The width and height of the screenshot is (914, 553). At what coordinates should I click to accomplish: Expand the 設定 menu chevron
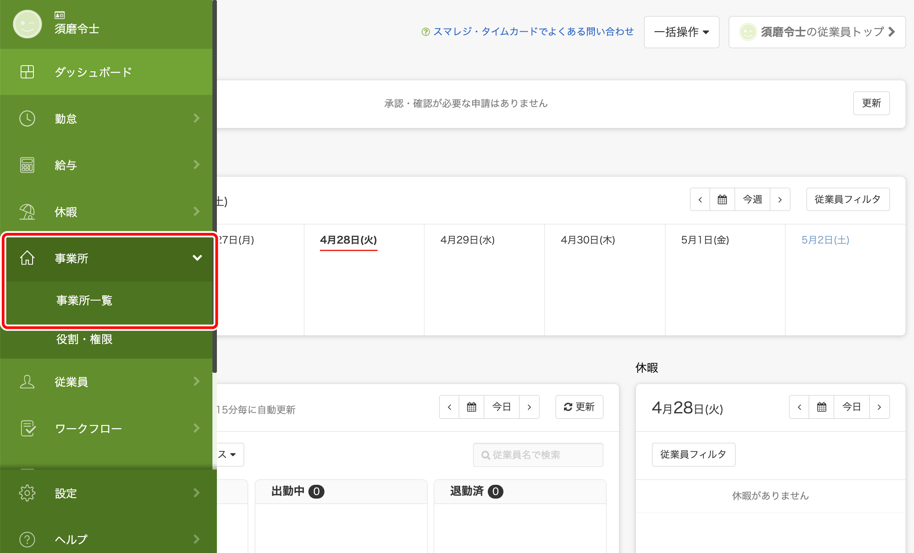tap(196, 493)
